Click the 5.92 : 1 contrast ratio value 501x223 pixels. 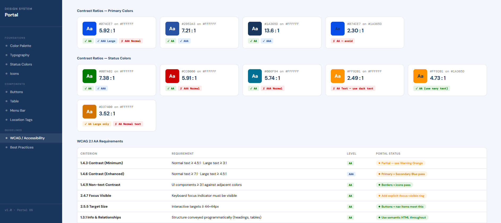(107, 31)
